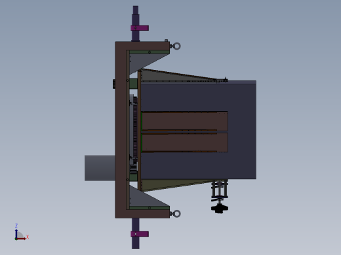
Task: Select the lower brown rectangular panel
Action: (x=185, y=143)
